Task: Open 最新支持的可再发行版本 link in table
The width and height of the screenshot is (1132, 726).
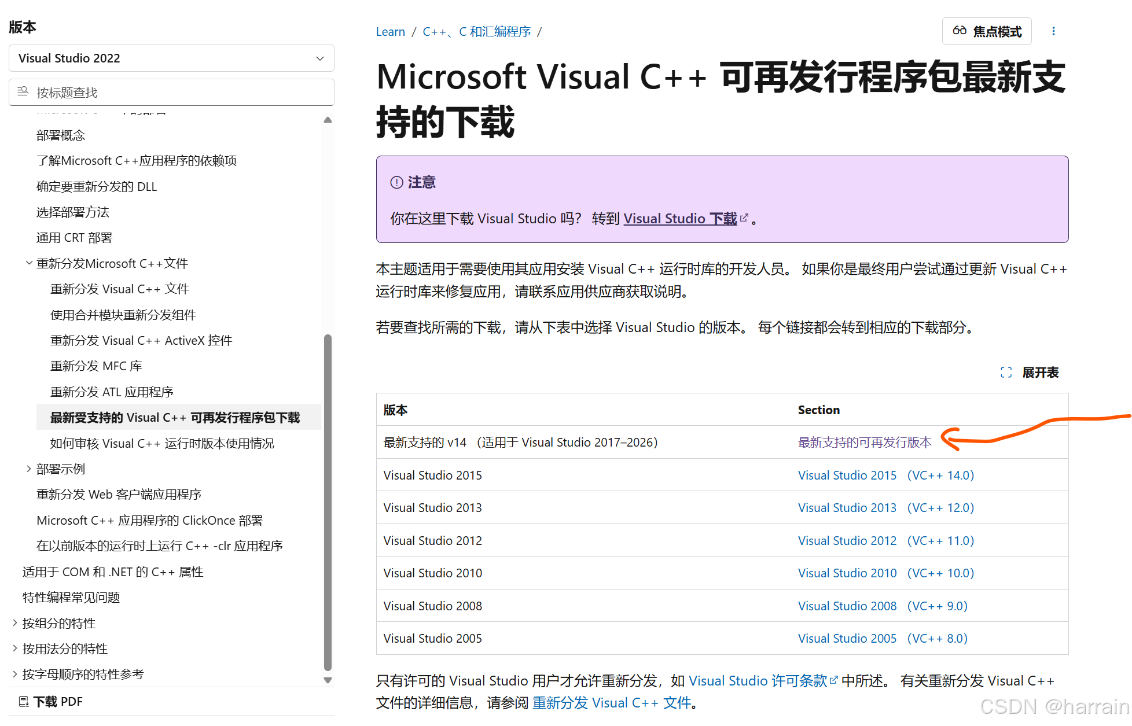Action: click(864, 443)
